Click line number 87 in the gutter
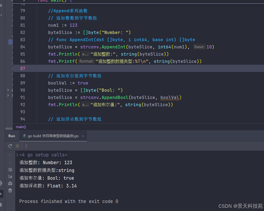Viewport: 264px width, 211px height. coord(23,68)
